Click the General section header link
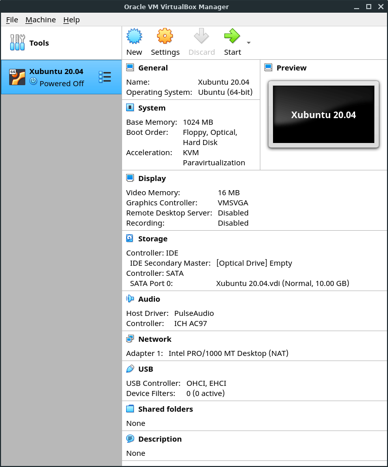388x467 pixels. click(x=153, y=68)
